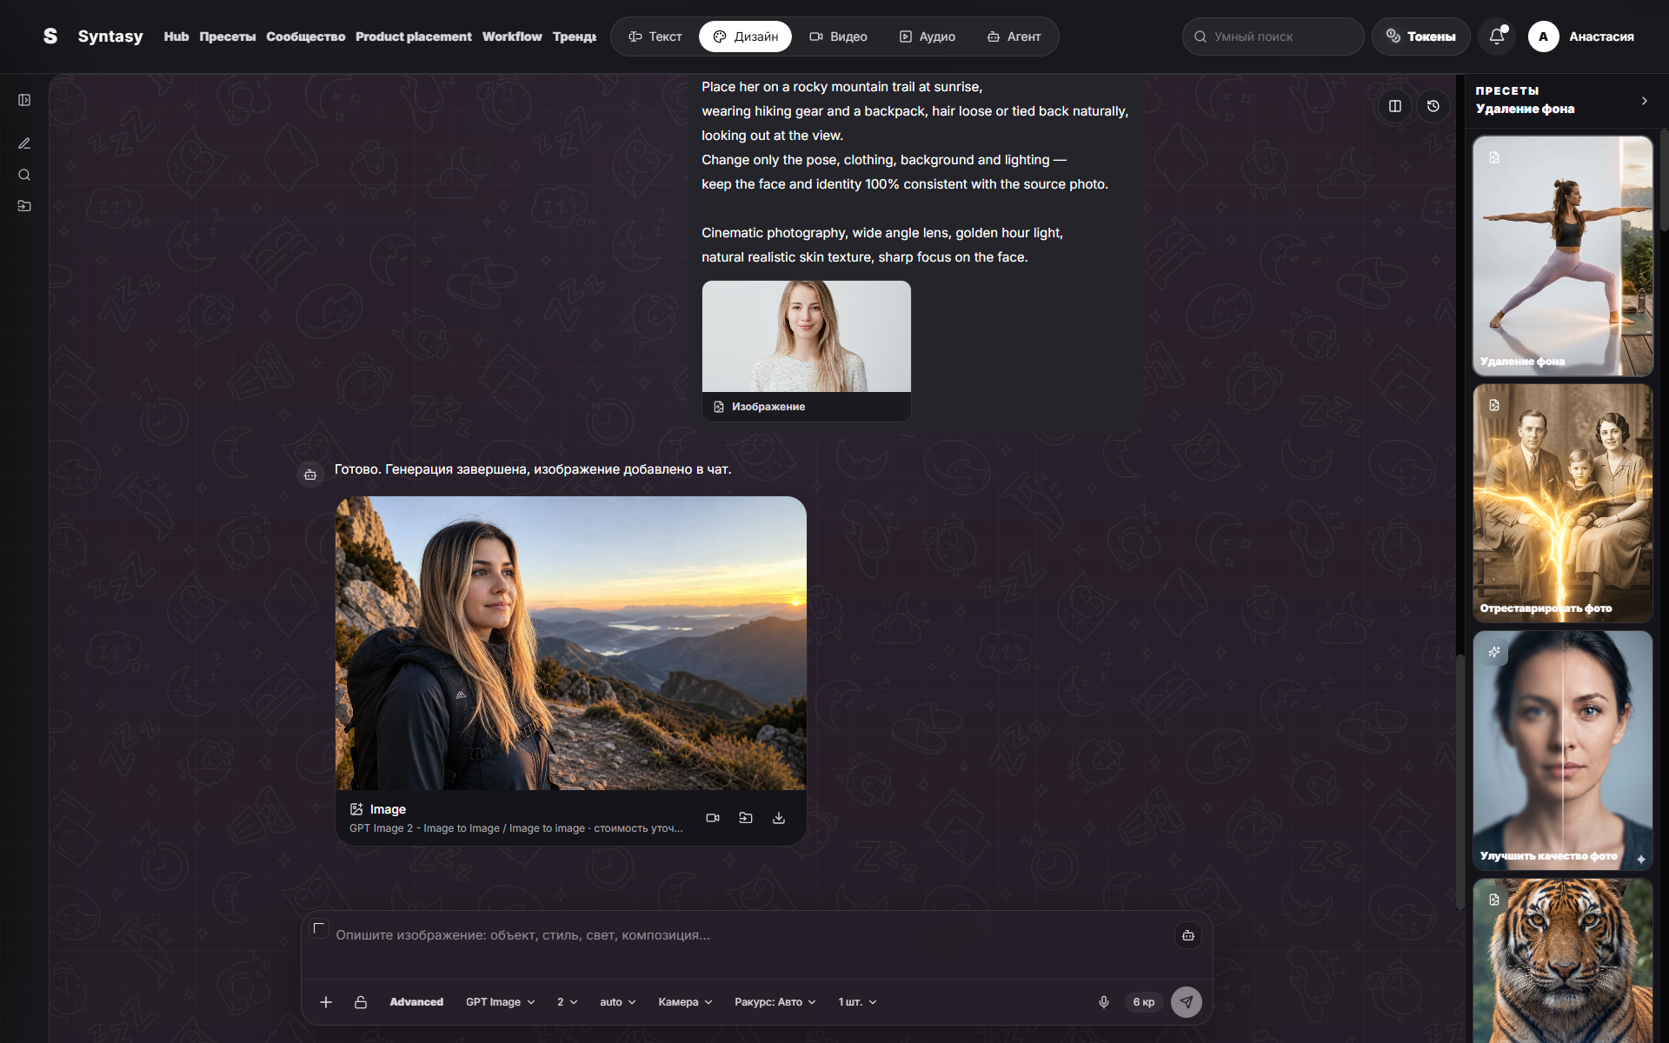The height and width of the screenshot is (1043, 1669).
Task: Toggle split view layout icon
Action: 1395,106
